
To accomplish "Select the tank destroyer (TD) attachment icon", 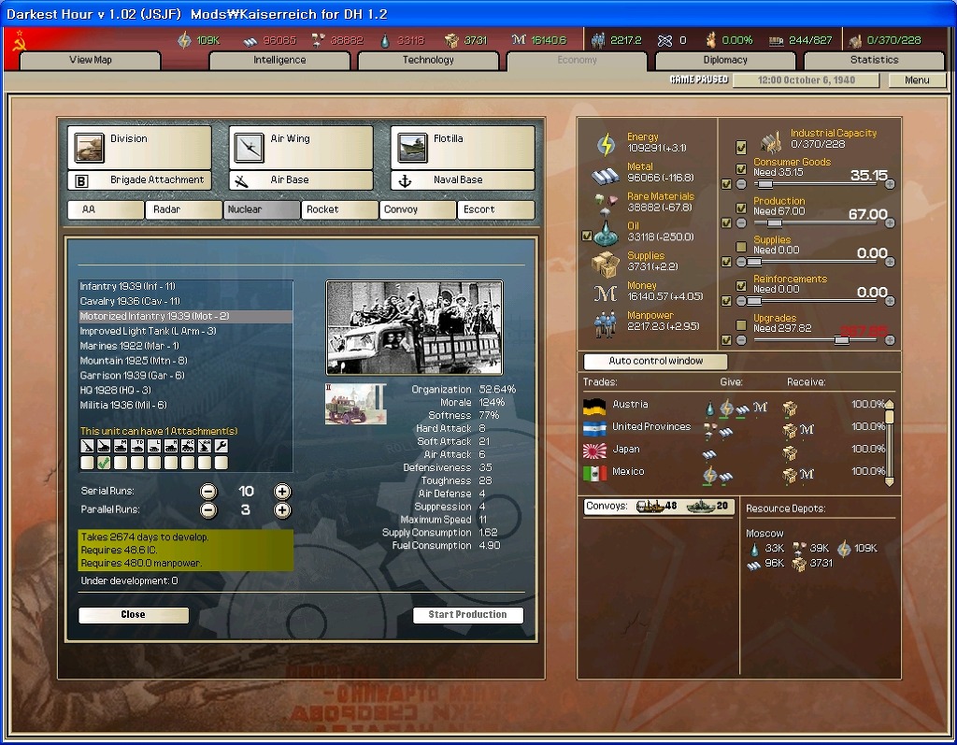I will click(x=137, y=447).
